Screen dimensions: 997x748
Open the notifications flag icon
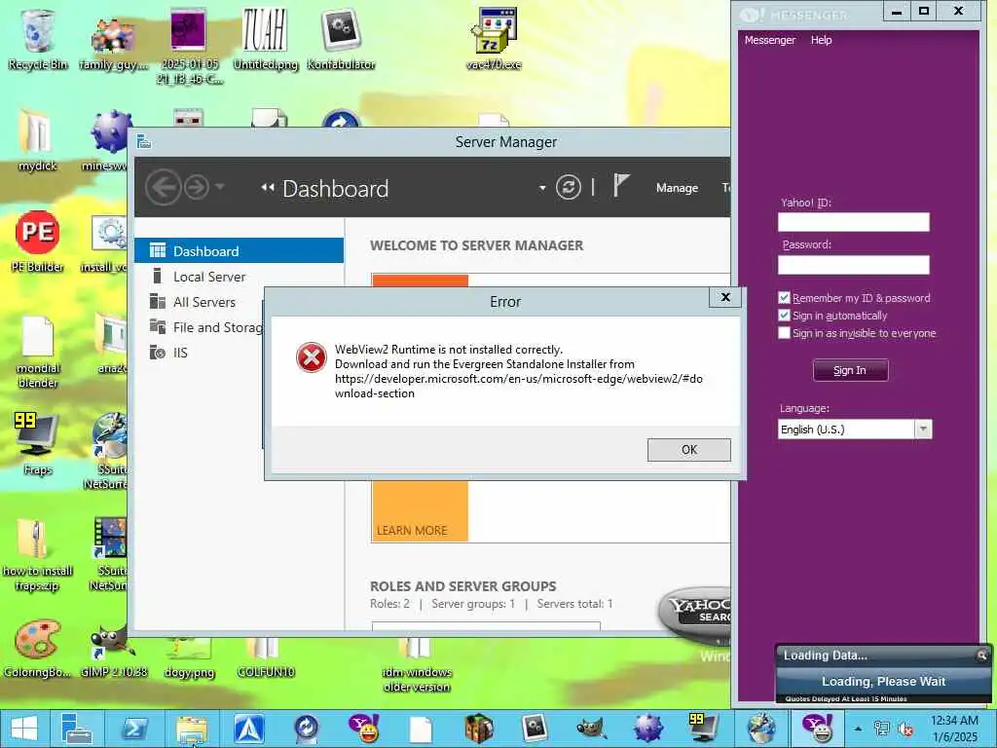point(620,186)
